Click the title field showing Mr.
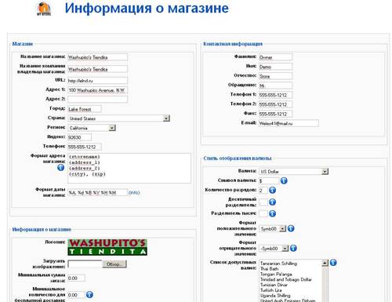The image size is (392, 302). tap(275, 86)
